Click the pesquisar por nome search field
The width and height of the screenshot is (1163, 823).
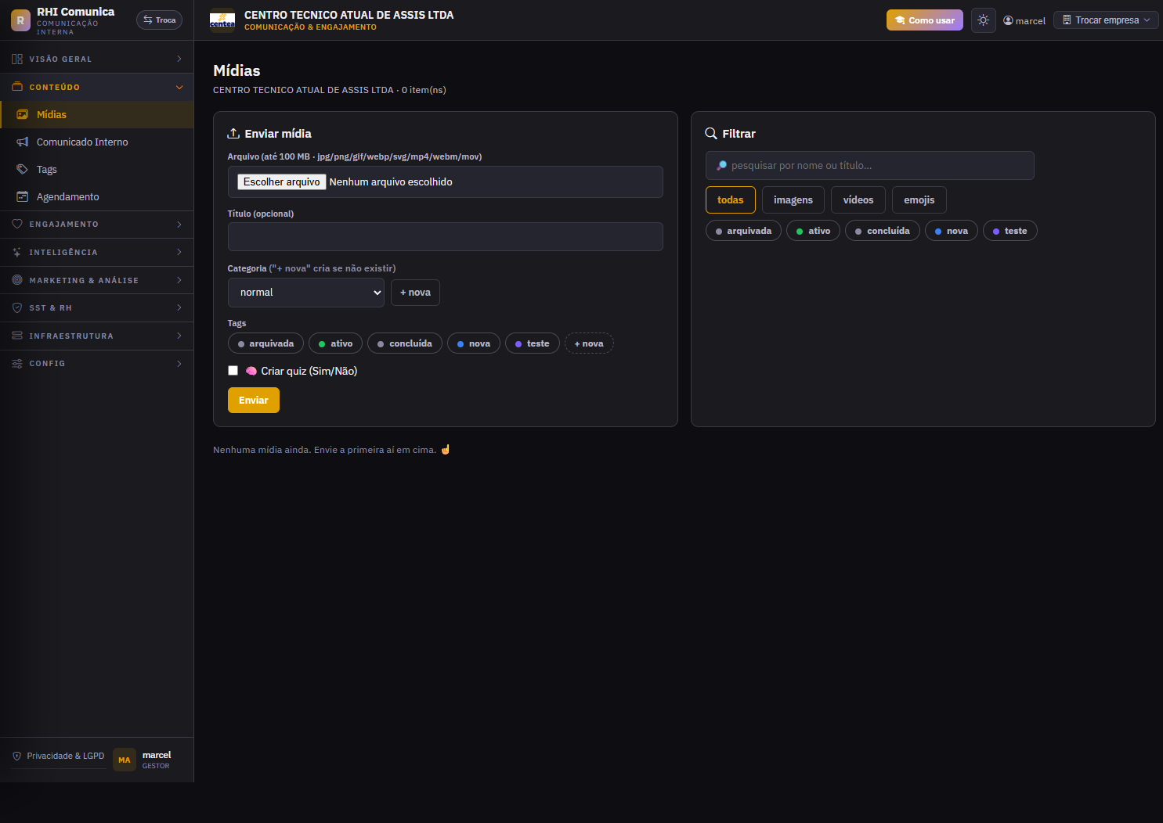870,165
